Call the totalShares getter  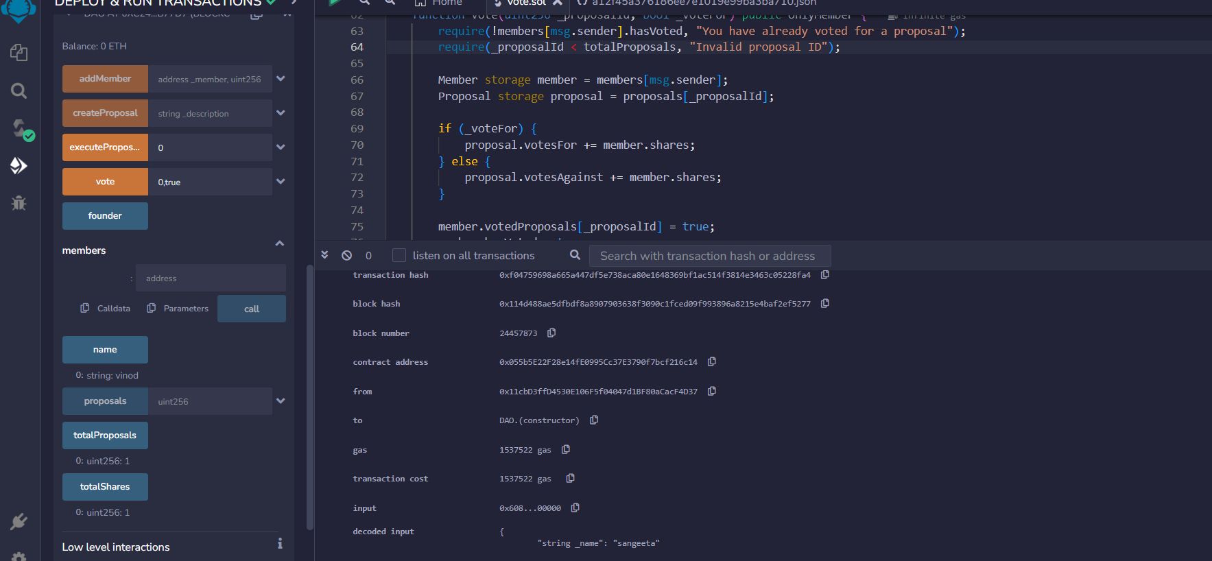click(x=105, y=487)
